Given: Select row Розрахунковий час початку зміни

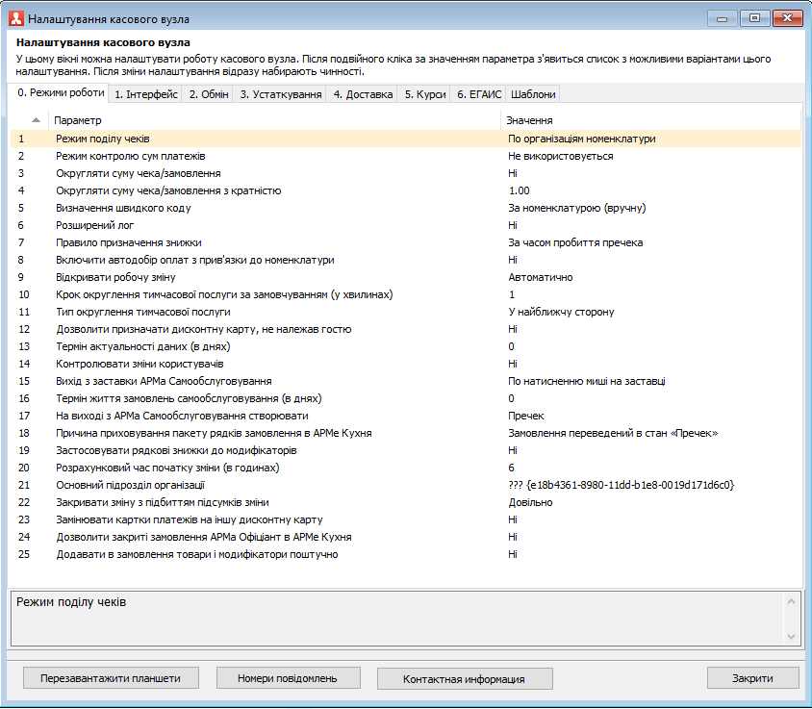Looking at the screenshot, I should point(405,468).
